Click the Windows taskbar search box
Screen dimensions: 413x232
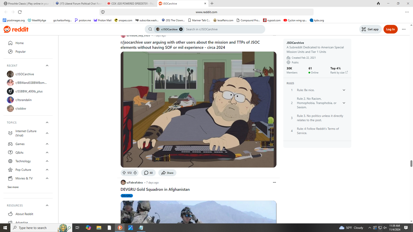[x=41, y=228]
